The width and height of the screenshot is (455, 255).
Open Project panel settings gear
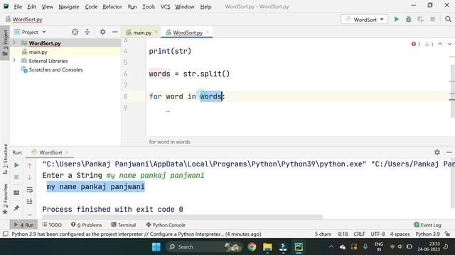click(x=102, y=32)
